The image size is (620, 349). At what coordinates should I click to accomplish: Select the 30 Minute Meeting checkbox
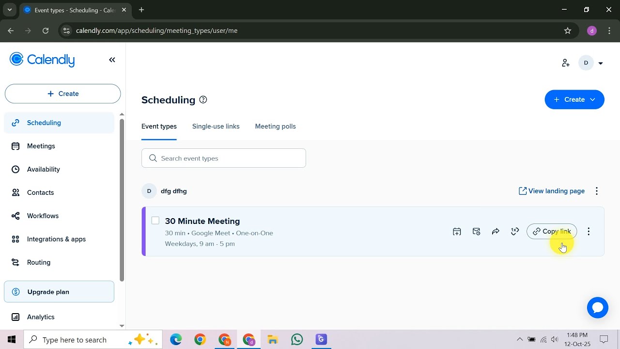coord(155,221)
